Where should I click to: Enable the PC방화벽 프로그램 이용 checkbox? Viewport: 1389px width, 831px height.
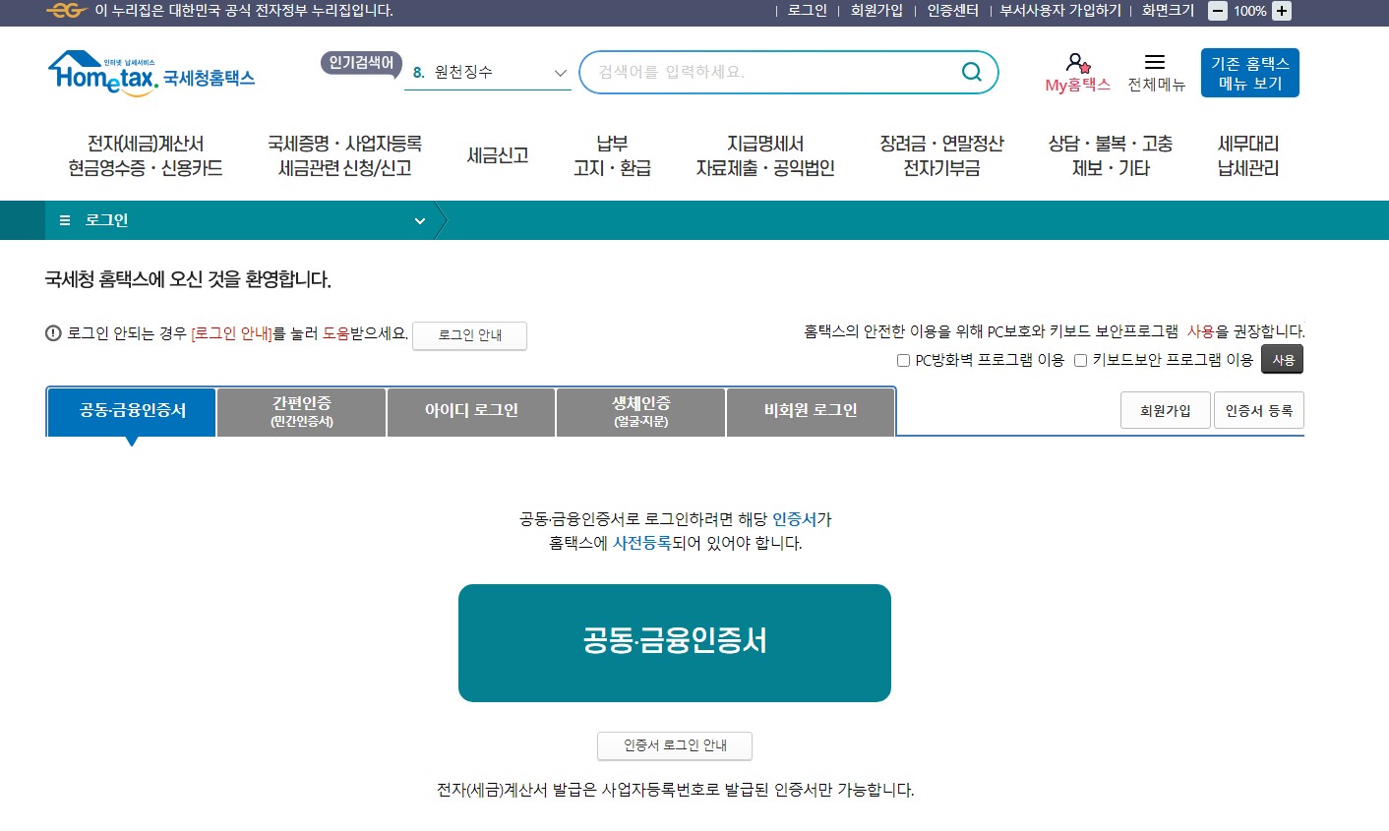pyautogui.click(x=903, y=360)
